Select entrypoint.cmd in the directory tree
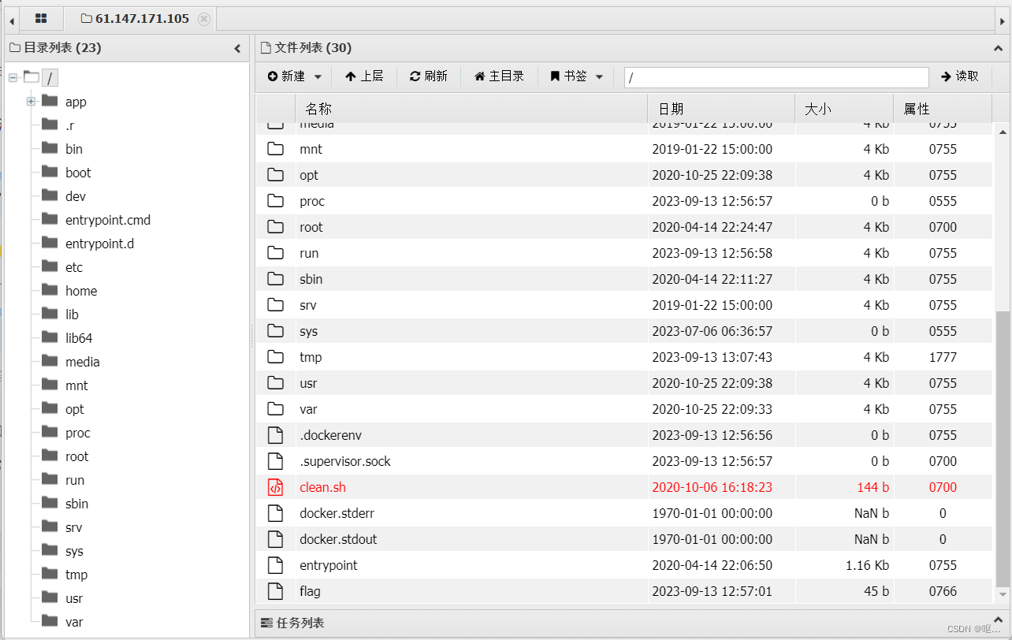 tap(108, 220)
